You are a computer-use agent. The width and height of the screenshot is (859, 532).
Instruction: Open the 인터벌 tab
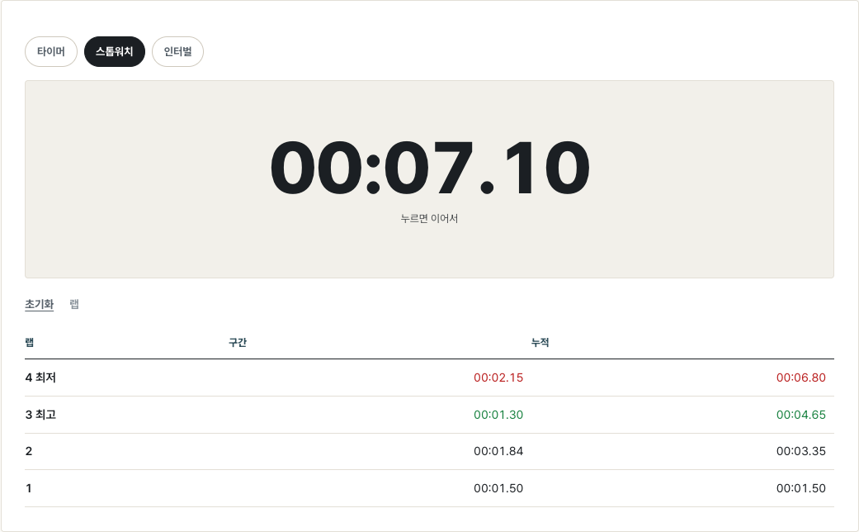click(x=177, y=51)
